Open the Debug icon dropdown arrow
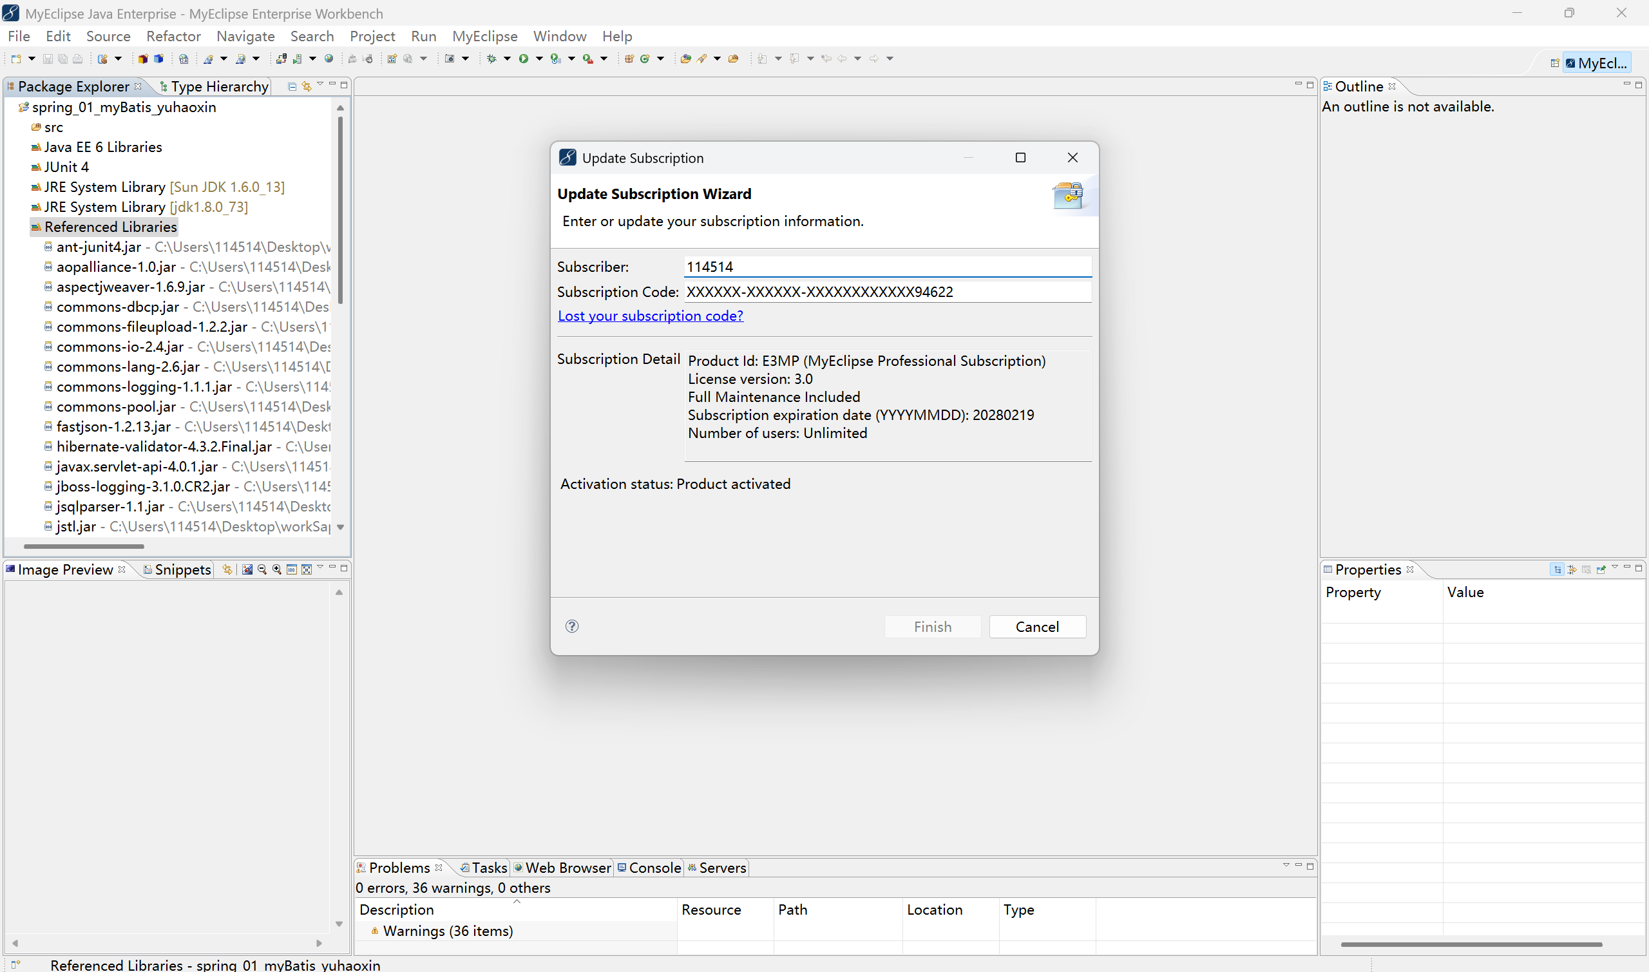This screenshot has height=972, width=1649. (507, 59)
